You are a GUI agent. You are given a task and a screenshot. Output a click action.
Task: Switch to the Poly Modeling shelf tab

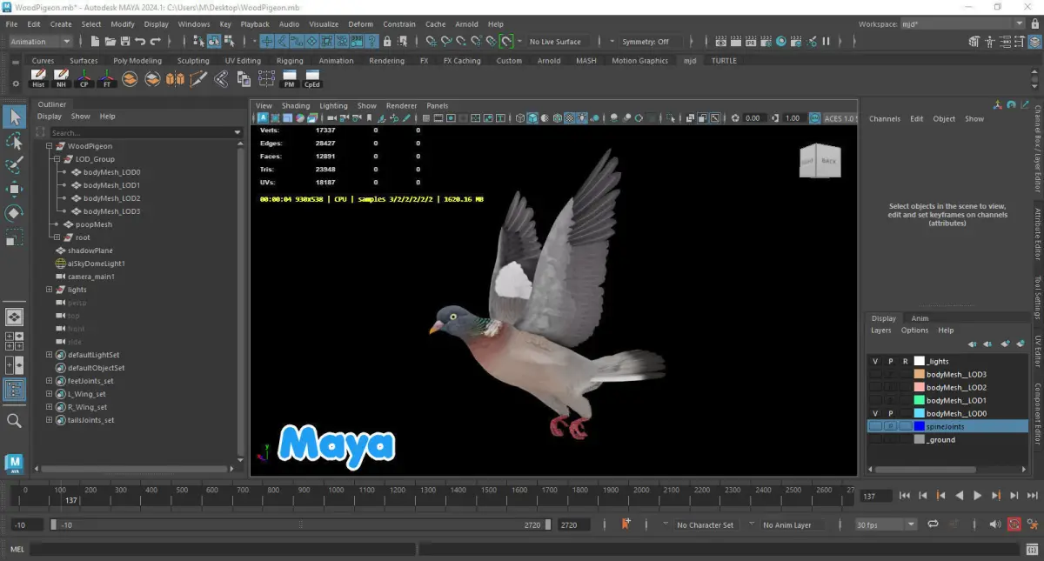(137, 61)
